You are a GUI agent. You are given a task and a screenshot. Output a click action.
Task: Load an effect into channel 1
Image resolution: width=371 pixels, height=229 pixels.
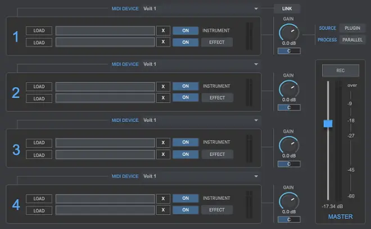tap(39, 43)
